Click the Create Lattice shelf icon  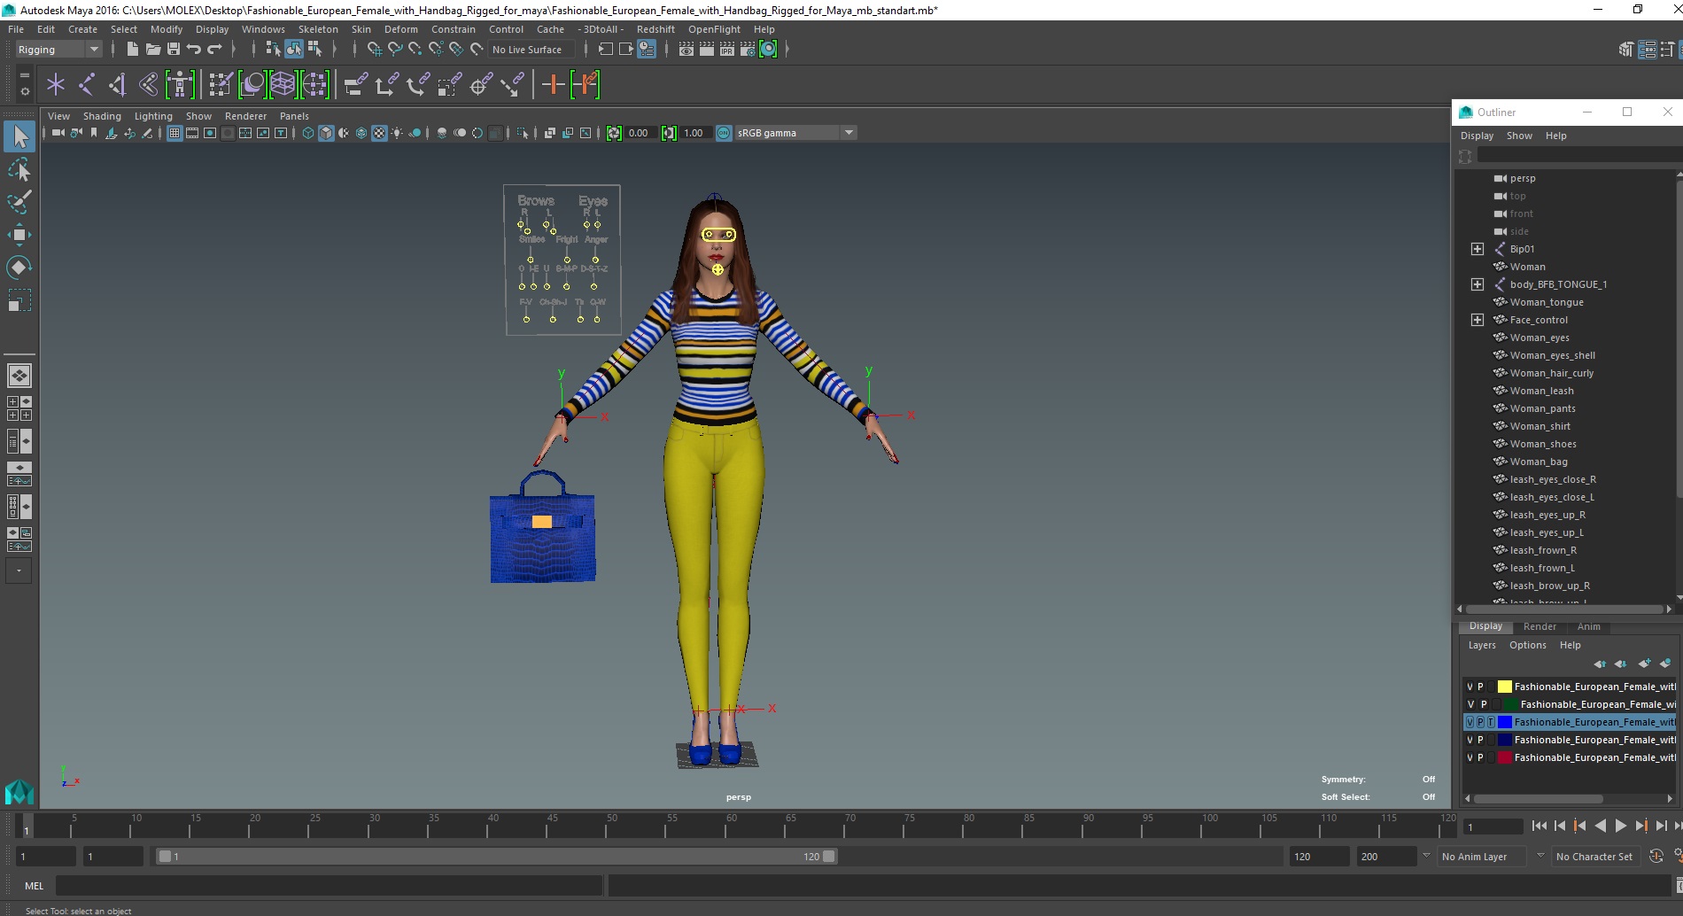[283, 85]
